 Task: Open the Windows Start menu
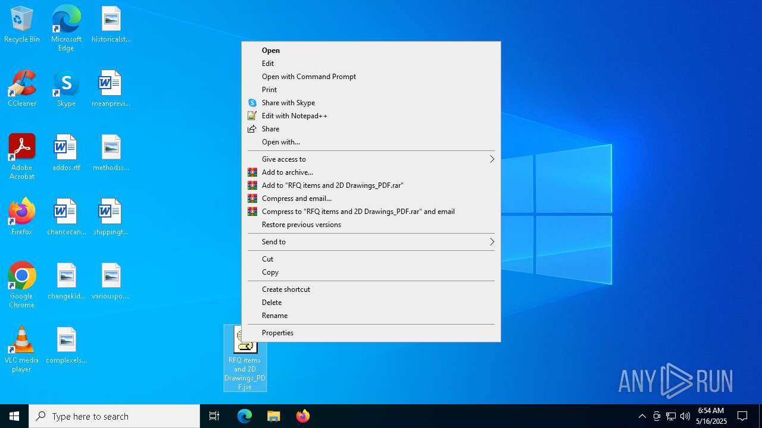click(14, 416)
